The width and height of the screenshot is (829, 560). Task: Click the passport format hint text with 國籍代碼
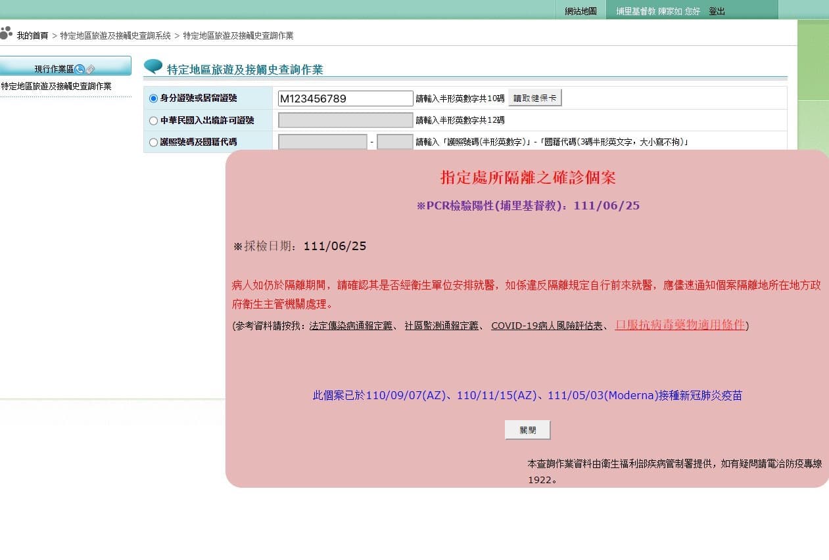[x=552, y=142]
